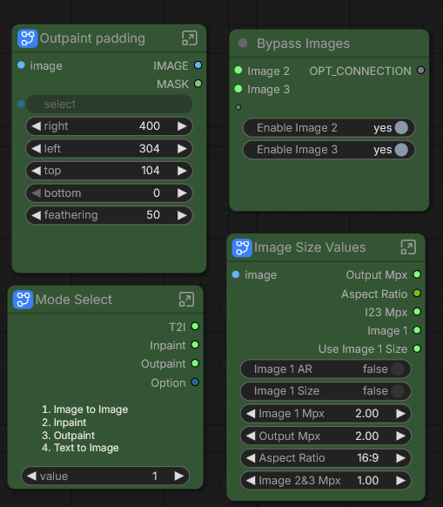This screenshot has width=443, height=507.
Task: Increase the right padding value arrow
Action: [182, 126]
